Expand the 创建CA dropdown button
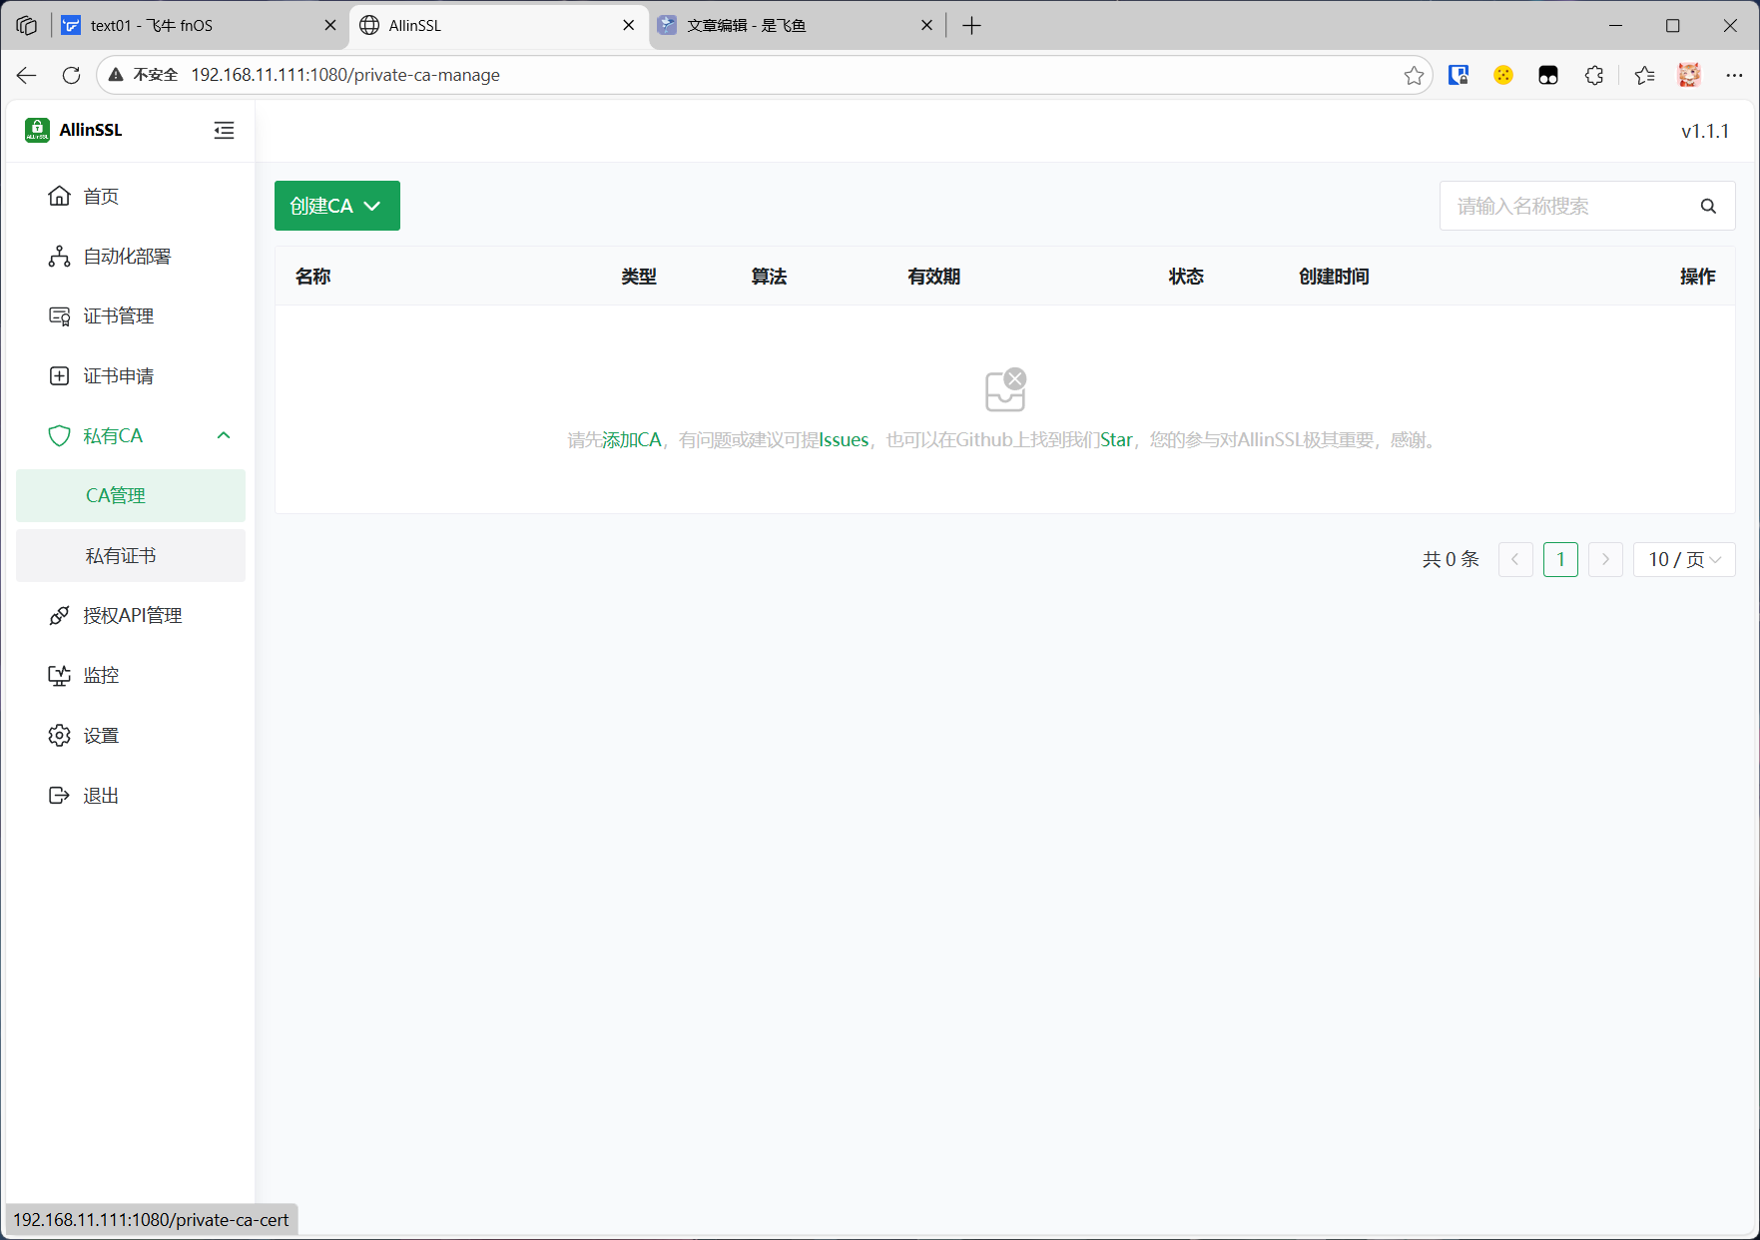 (336, 206)
